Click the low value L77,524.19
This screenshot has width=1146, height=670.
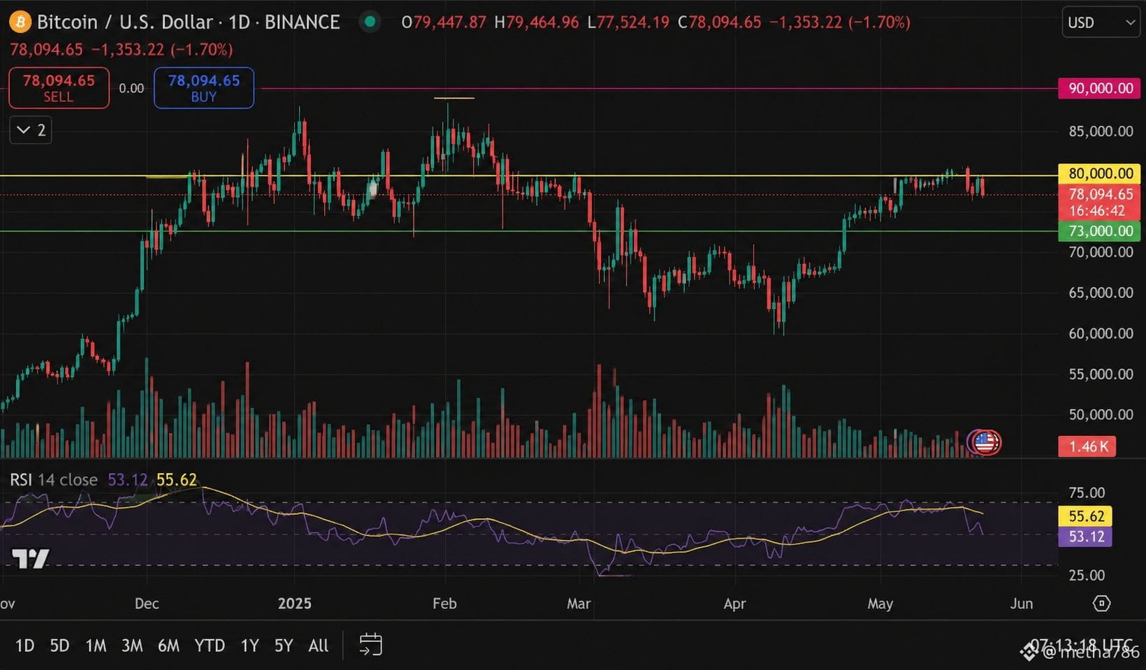tap(628, 22)
